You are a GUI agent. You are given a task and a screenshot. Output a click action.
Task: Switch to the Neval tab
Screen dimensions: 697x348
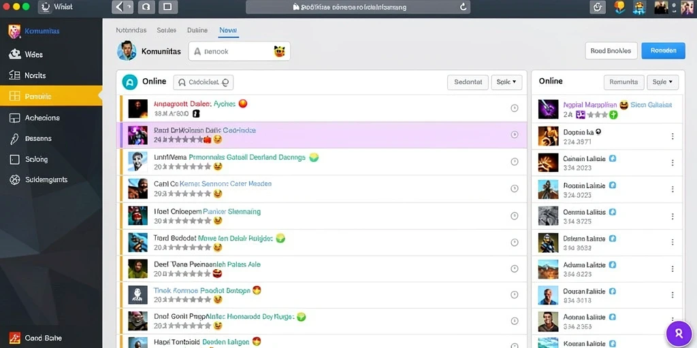tap(228, 30)
